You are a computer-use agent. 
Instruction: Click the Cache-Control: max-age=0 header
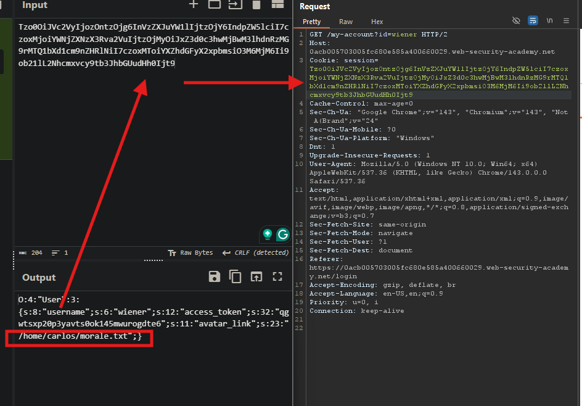coord(361,103)
